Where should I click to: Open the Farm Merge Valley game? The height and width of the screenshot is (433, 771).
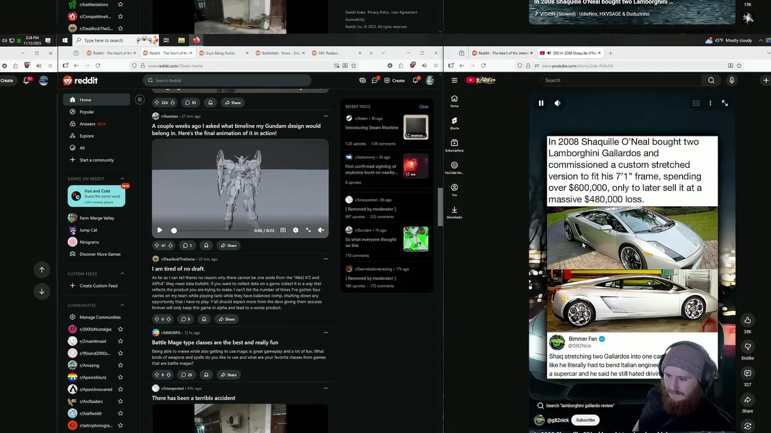point(96,218)
